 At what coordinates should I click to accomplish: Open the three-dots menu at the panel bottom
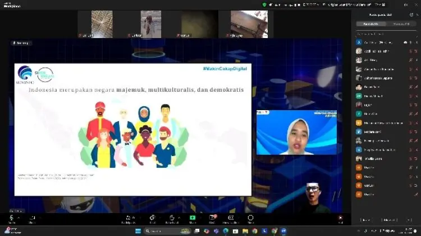409,220
